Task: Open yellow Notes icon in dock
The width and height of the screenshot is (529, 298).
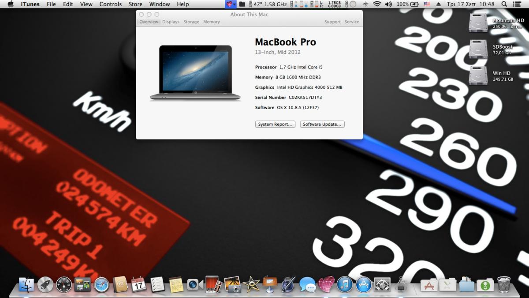Action: coord(176,285)
